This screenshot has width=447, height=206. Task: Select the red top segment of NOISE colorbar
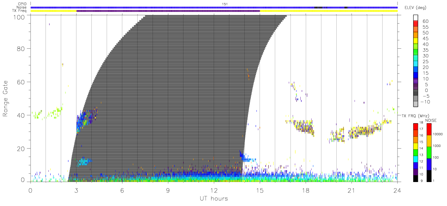(x=429, y=129)
